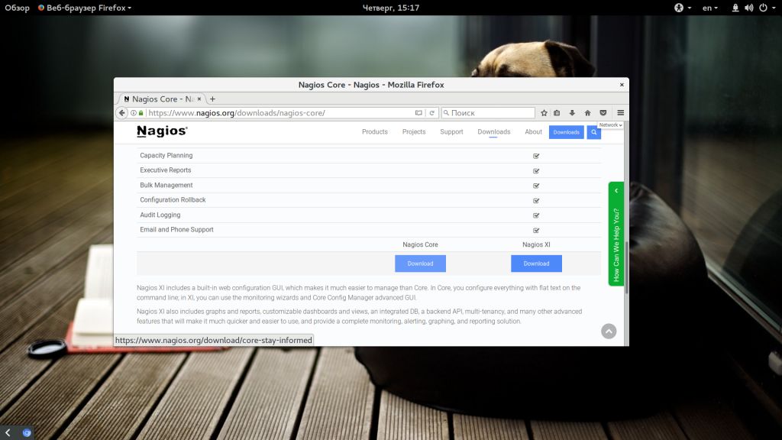This screenshot has width=782, height=440.
Task: Open the Products menu item
Action: [x=374, y=131]
